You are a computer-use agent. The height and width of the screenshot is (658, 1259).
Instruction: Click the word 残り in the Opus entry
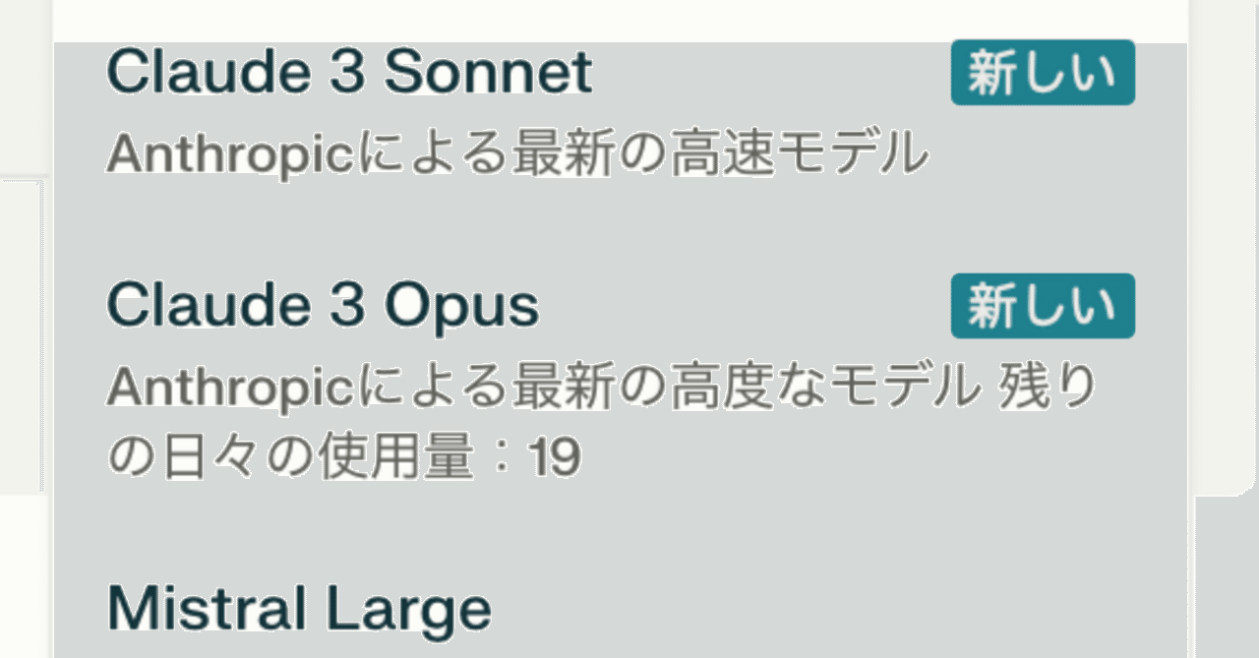(x=1048, y=389)
